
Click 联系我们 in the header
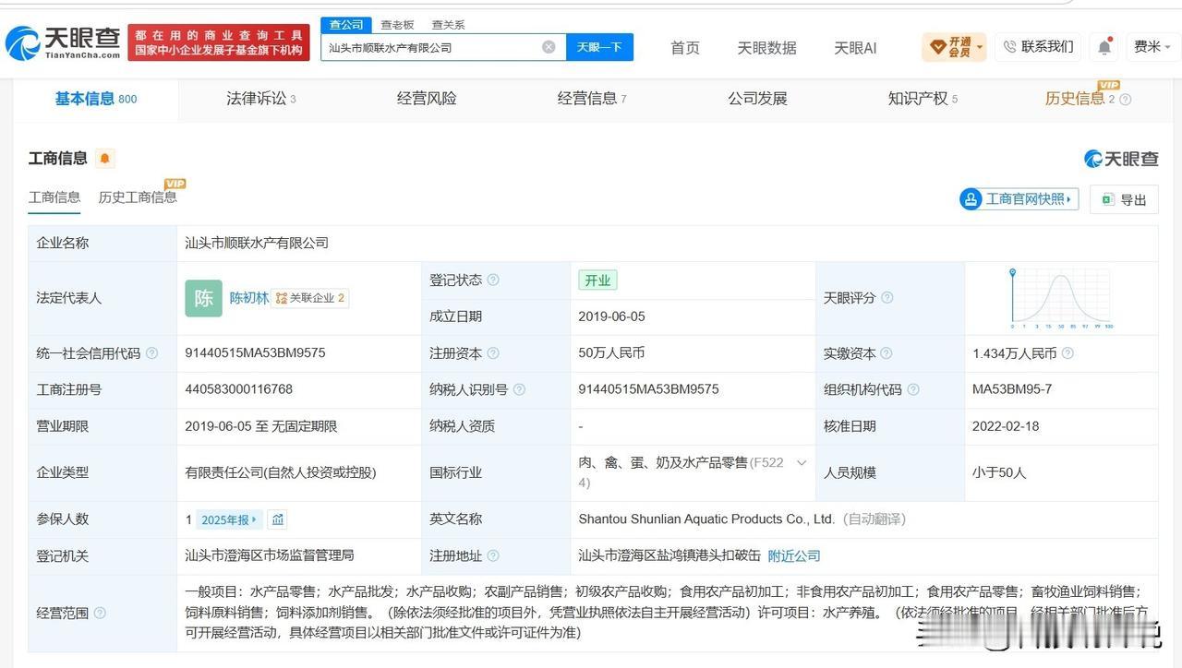coord(1037,47)
